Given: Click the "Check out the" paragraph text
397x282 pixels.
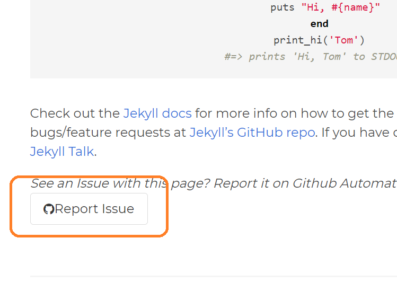Looking at the screenshot, I should click(75, 113).
